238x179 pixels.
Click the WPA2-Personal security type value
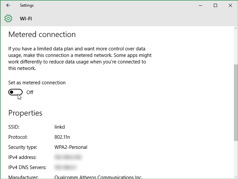tap(71, 147)
